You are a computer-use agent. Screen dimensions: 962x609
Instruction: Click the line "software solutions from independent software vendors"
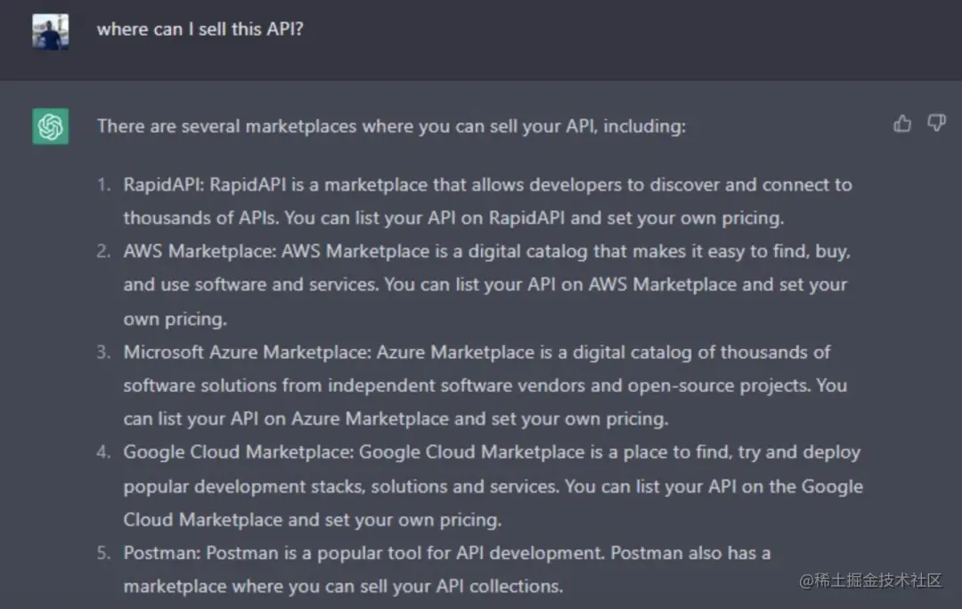[485, 386]
